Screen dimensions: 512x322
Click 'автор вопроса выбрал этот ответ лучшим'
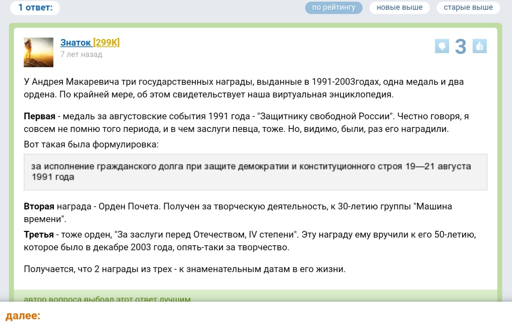(x=107, y=299)
